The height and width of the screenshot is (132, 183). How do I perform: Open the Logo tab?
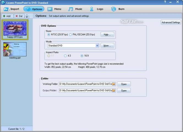97,9
